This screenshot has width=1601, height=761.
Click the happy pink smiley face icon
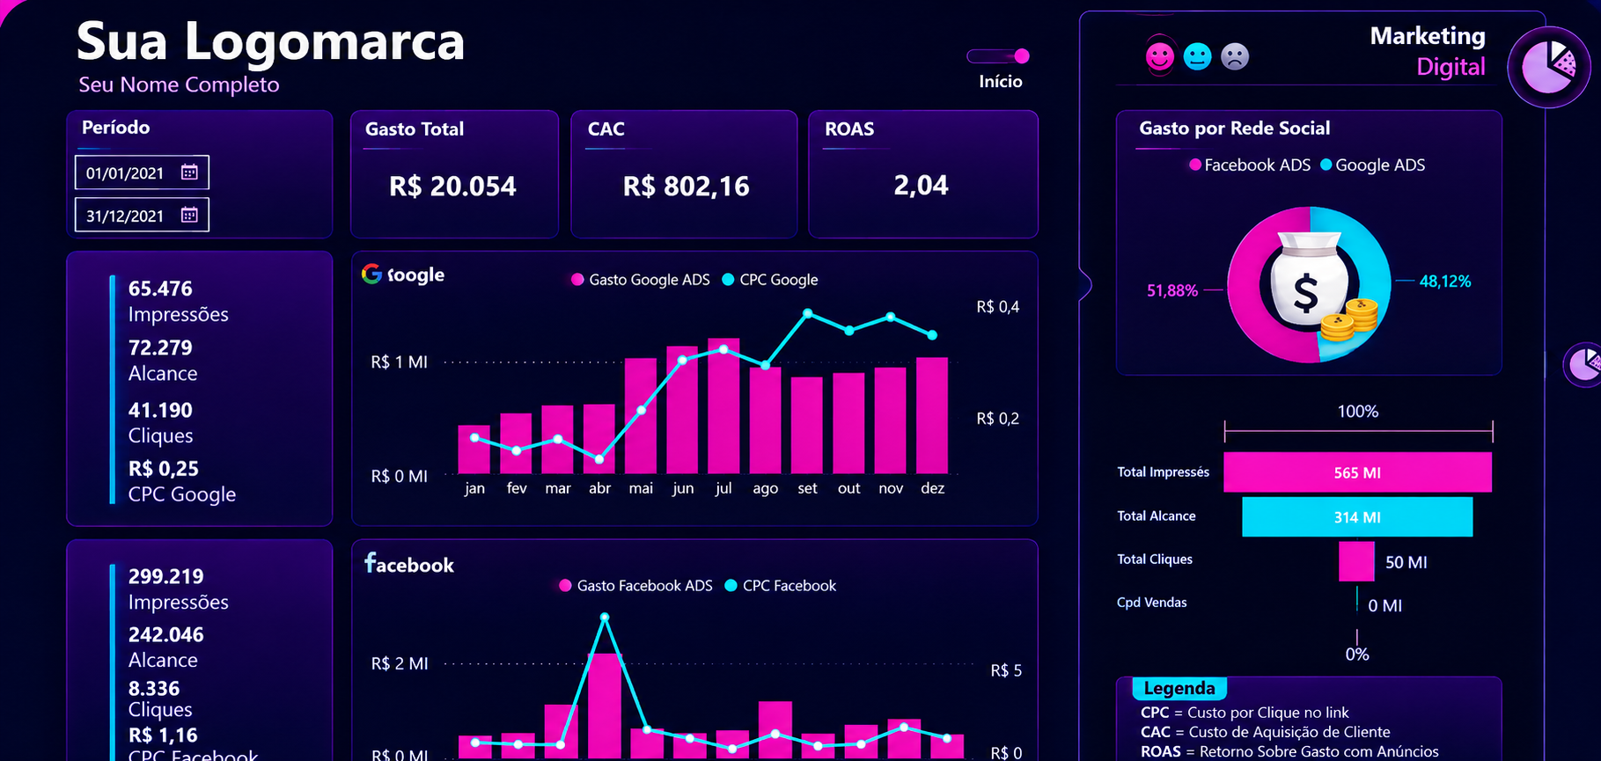coord(1160,57)
